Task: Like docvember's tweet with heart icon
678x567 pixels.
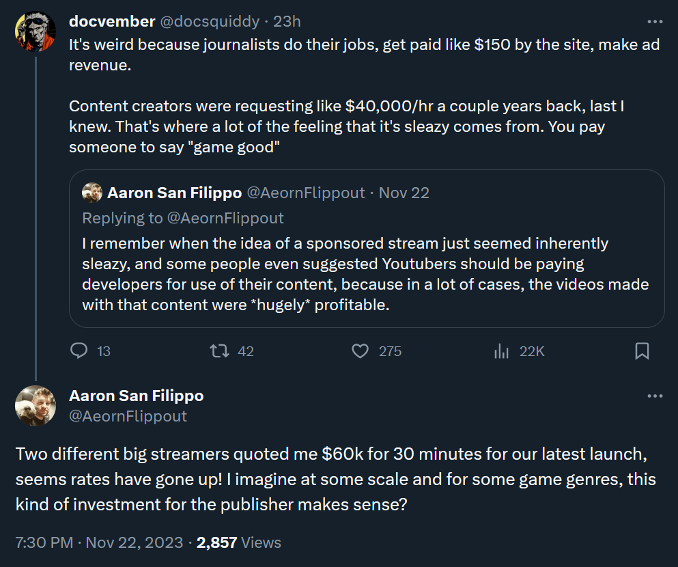Action: pos(361,350)
